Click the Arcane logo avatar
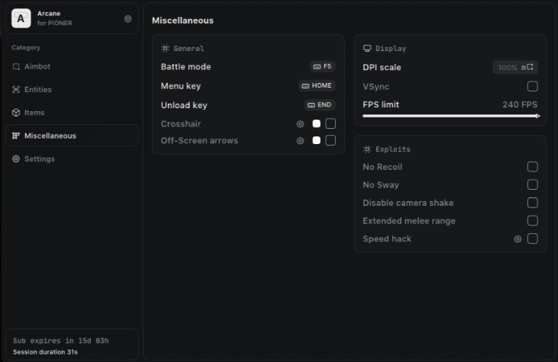Screen dimensions: 558x362 [21, 18]
